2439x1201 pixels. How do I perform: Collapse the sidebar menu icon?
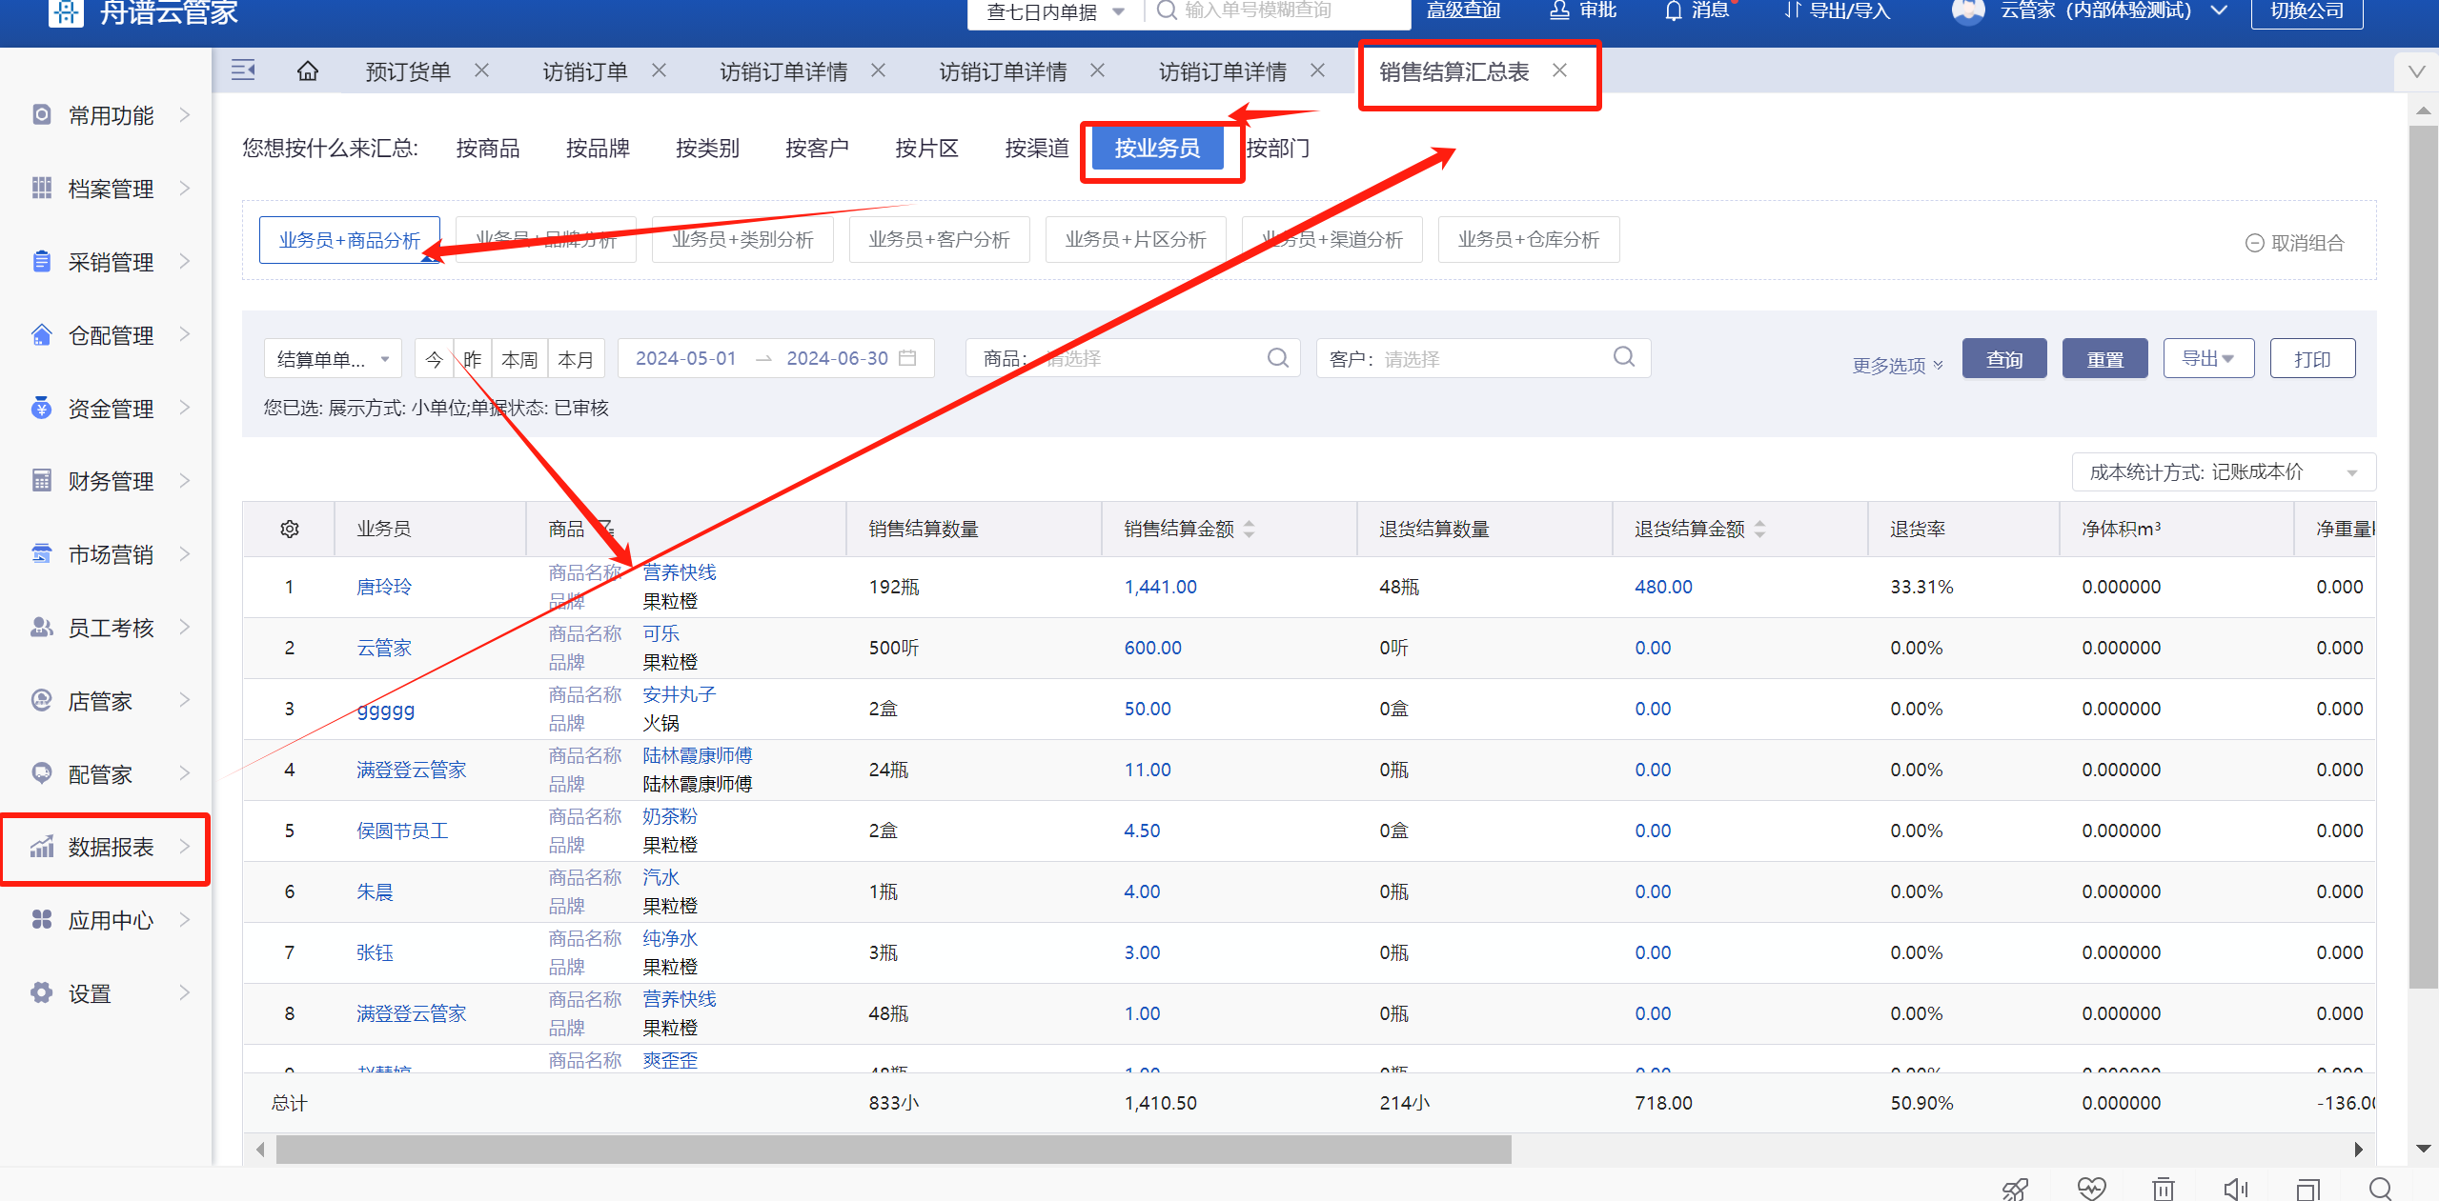click(243, 70)
